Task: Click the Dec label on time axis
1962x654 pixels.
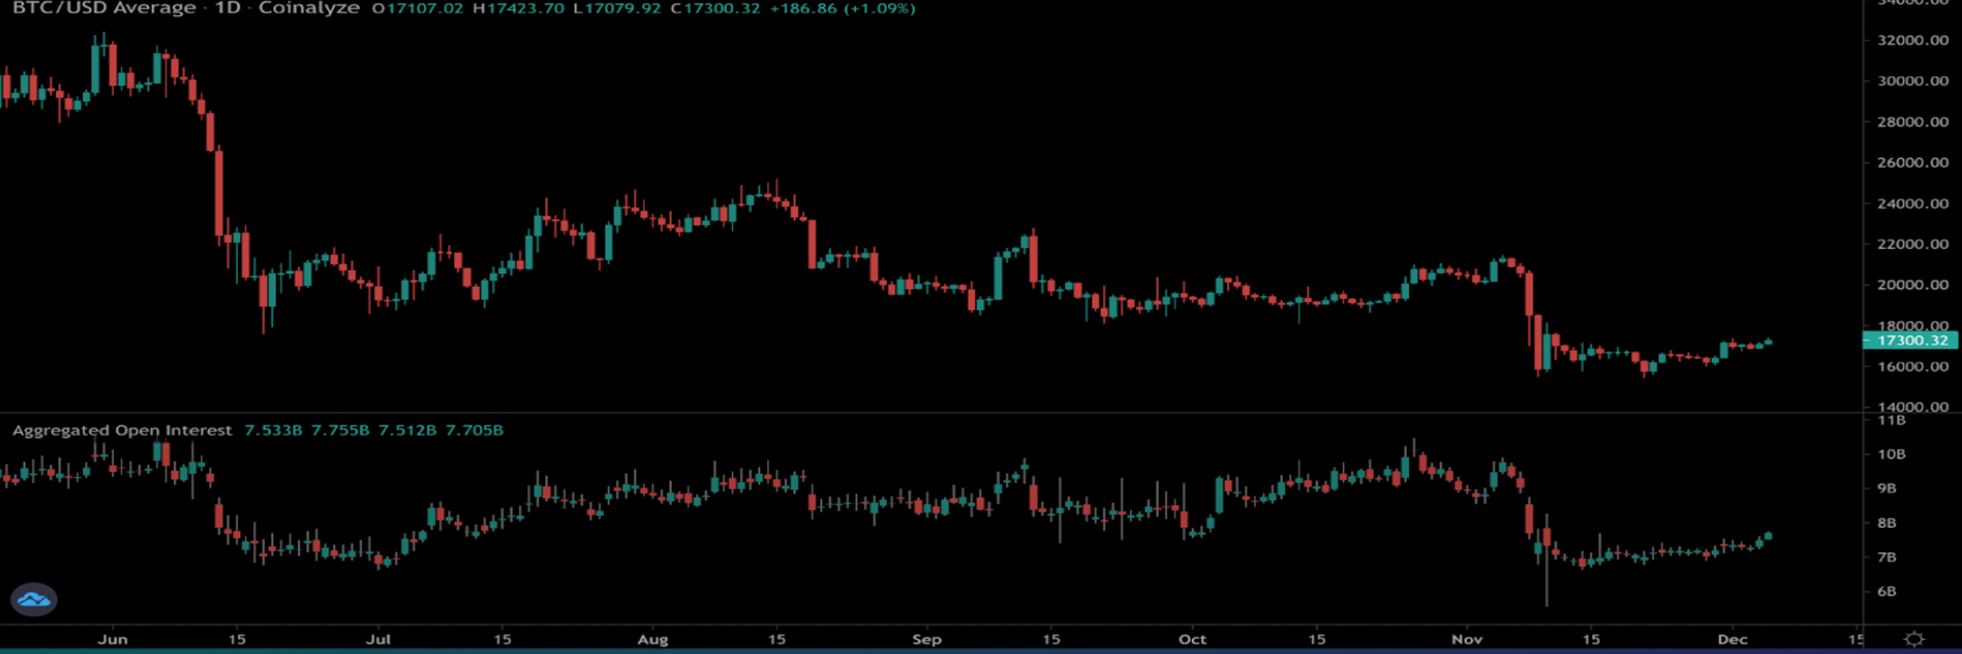Action: (1732, 640)
